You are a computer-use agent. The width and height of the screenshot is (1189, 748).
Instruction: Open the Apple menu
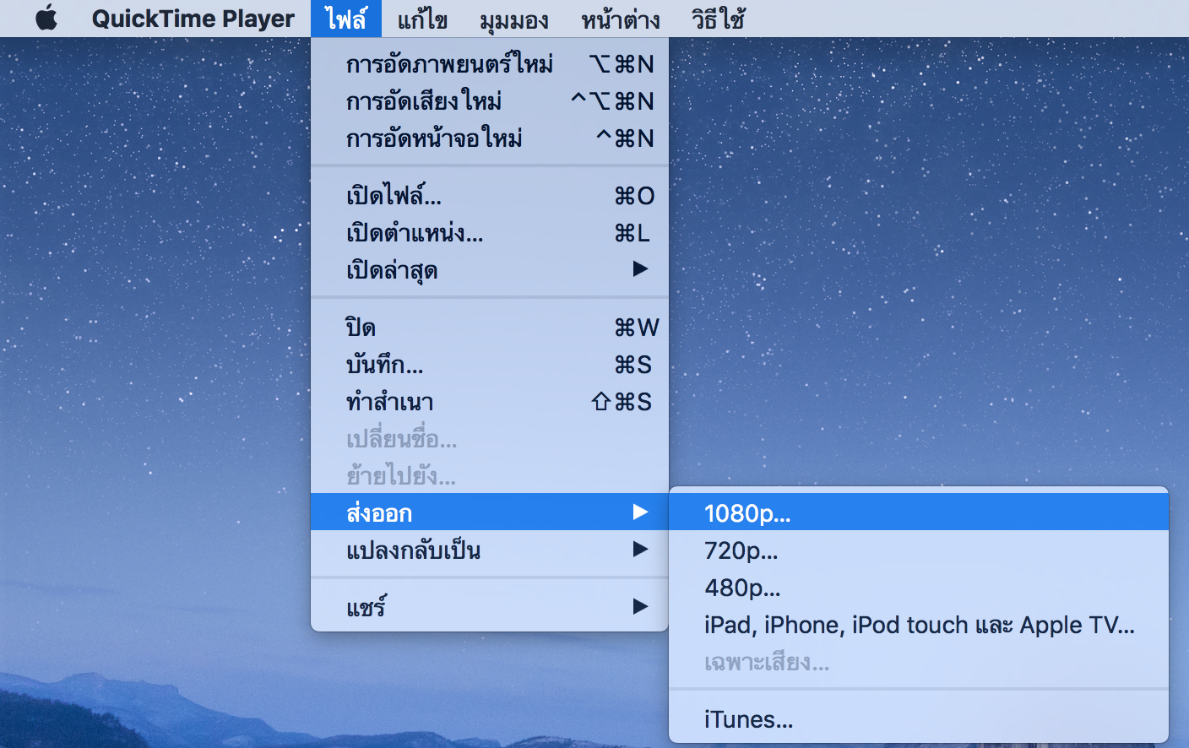coord(46,18)
